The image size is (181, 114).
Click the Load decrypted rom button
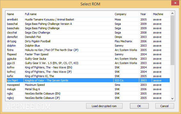104,106
